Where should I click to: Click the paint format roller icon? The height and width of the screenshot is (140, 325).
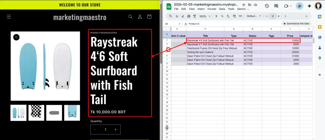[194, 16]
